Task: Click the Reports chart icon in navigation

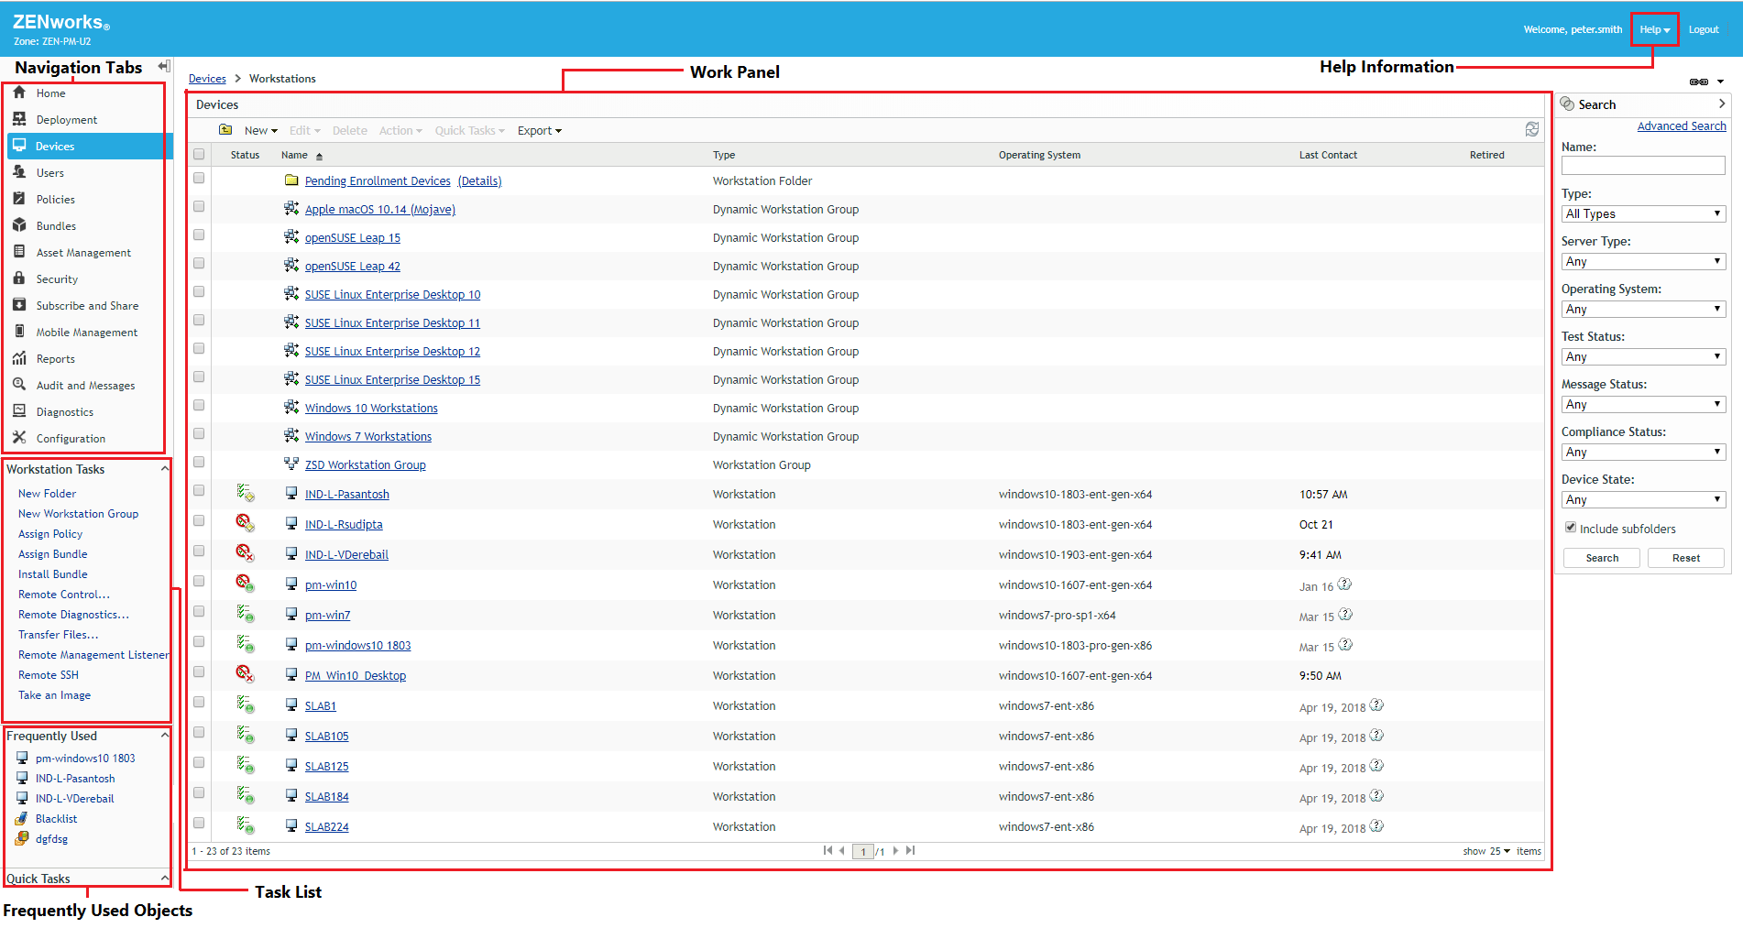Action: 19,358
